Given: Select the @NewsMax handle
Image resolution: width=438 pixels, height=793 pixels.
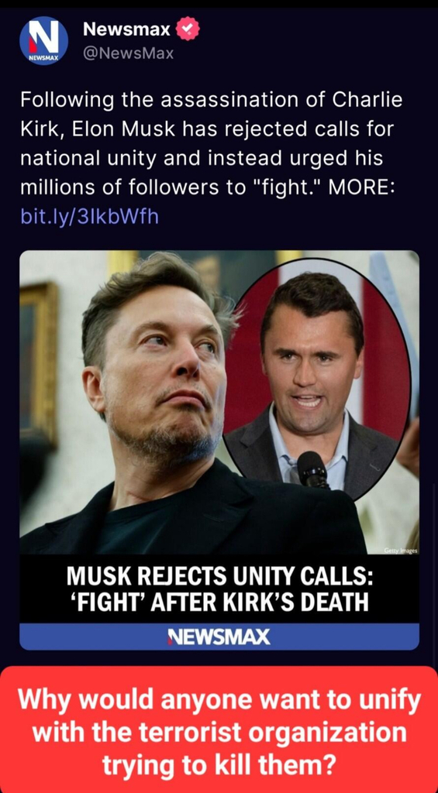Looking at the screenshot, I should pos(128,53).
